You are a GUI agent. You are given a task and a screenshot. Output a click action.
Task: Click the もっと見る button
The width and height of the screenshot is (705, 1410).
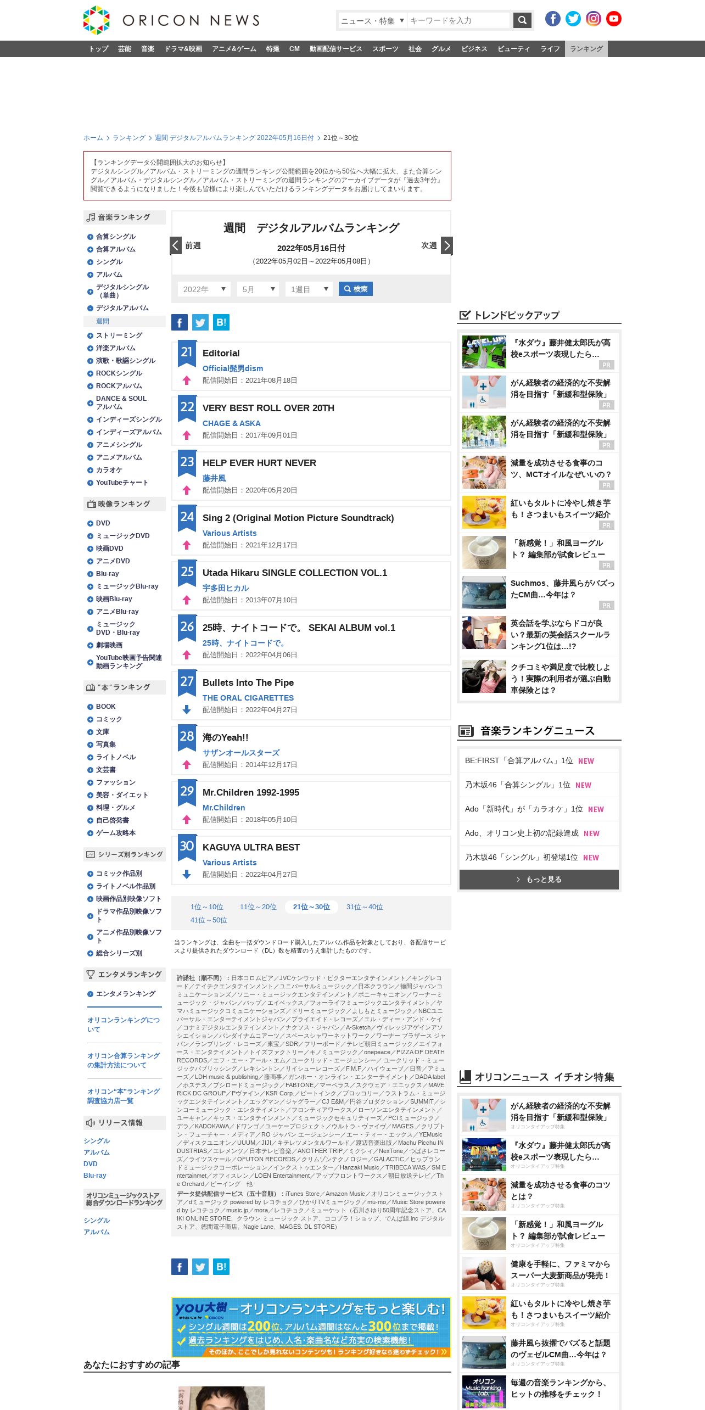click(539, 880)
